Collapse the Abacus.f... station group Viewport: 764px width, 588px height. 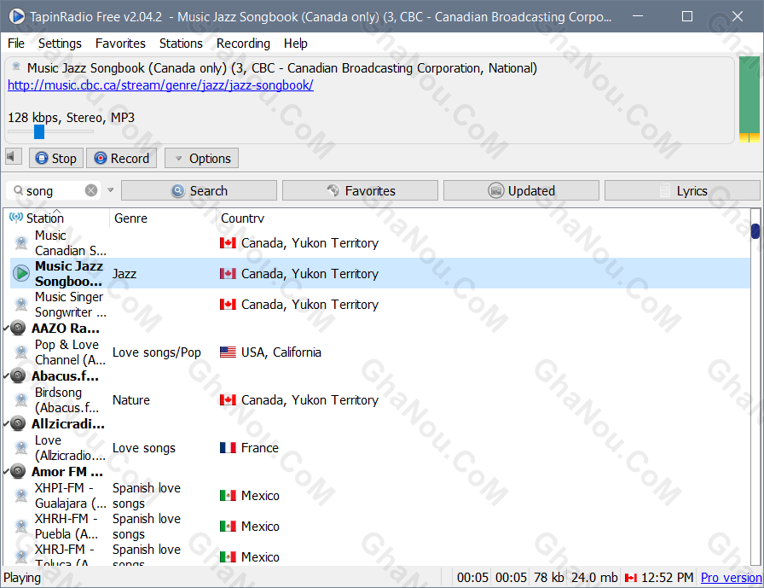(x=6, y=376)
